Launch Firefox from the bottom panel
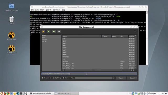 coord(5,93)
